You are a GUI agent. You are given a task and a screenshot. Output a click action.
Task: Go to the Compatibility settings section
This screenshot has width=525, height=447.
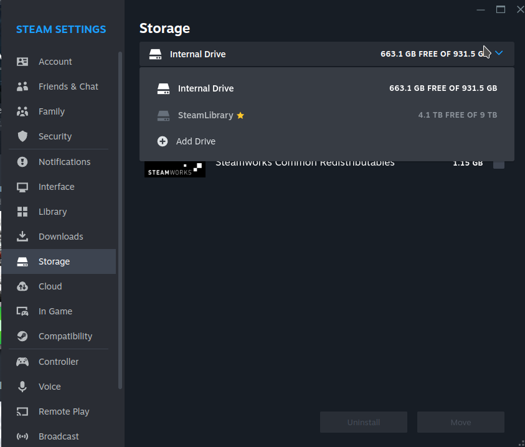point(65,336)
